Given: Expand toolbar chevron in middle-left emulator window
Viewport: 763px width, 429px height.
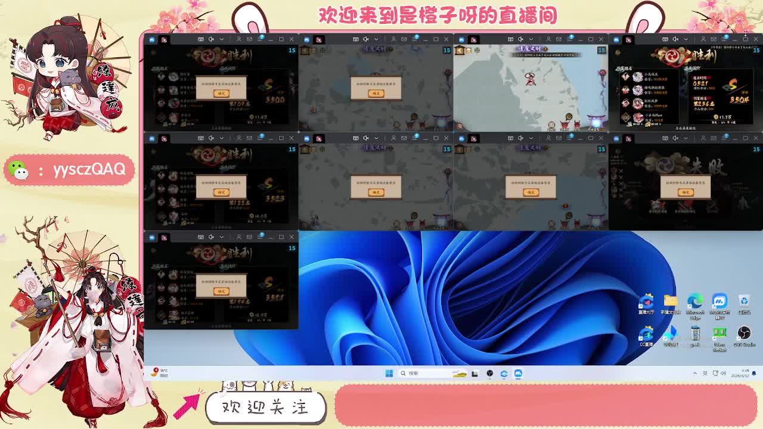Looking at the screenshot, I should coord(222,138).
